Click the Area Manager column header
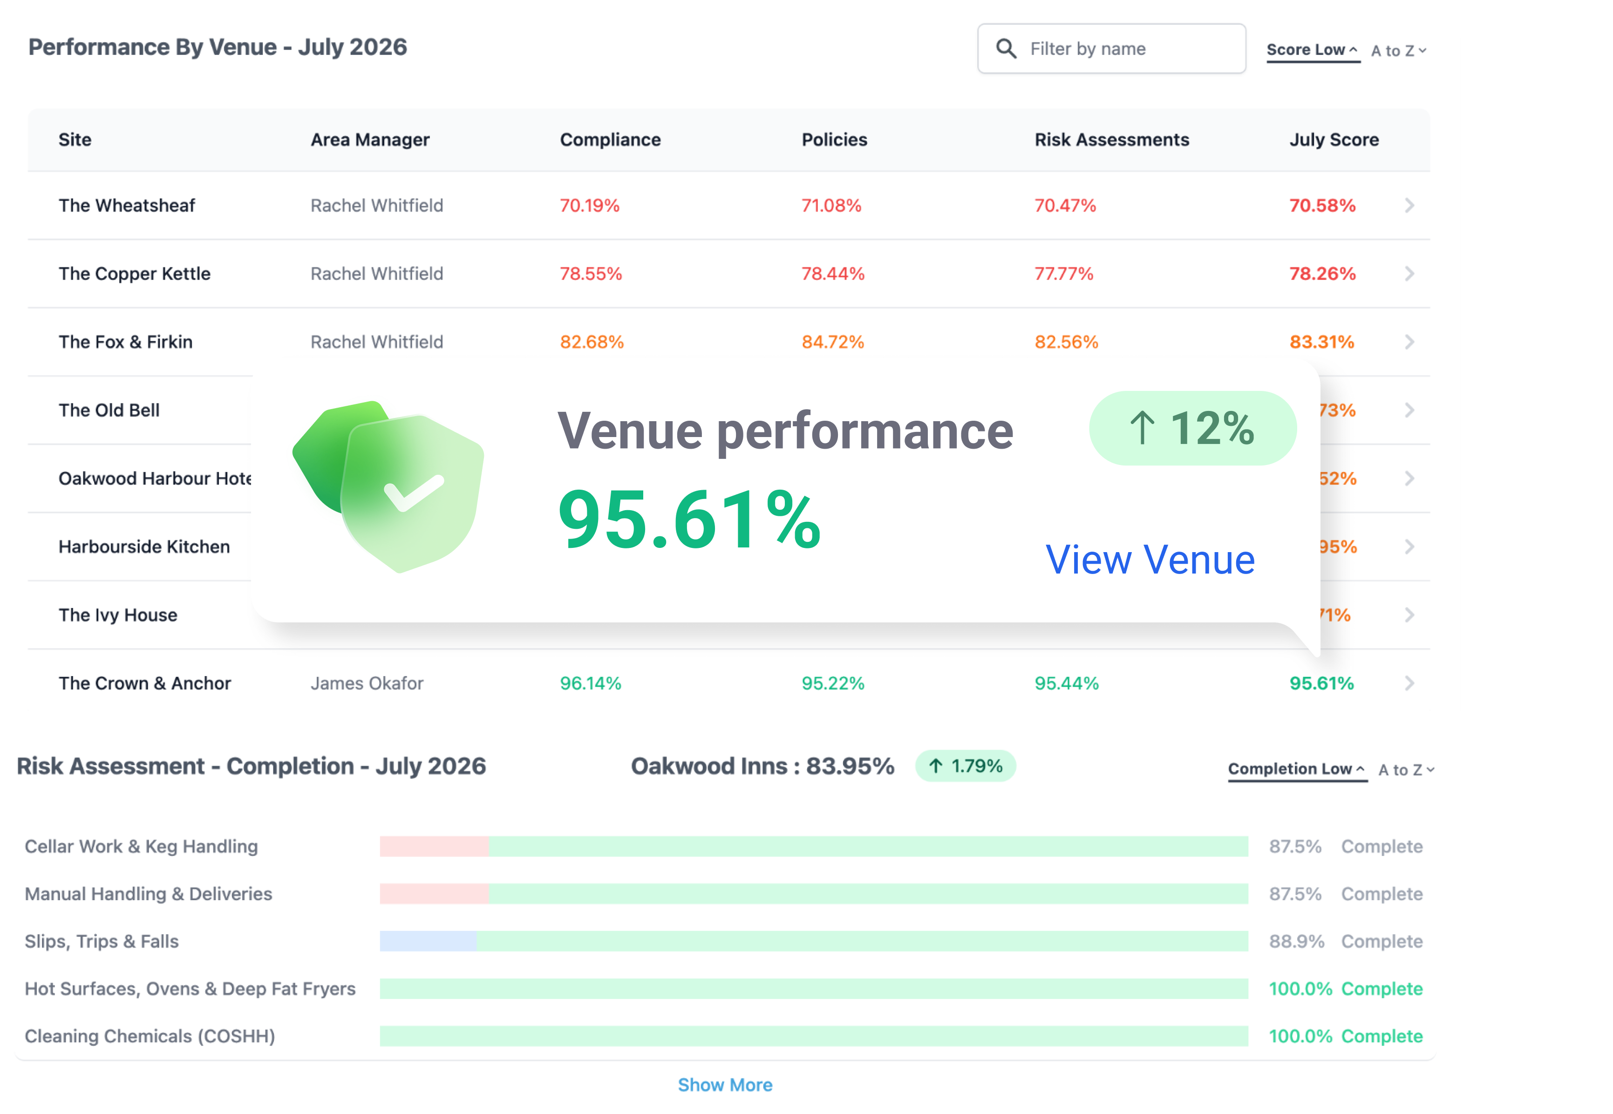The width and height of the screenshot is (1613, 1114). [370, 140]
